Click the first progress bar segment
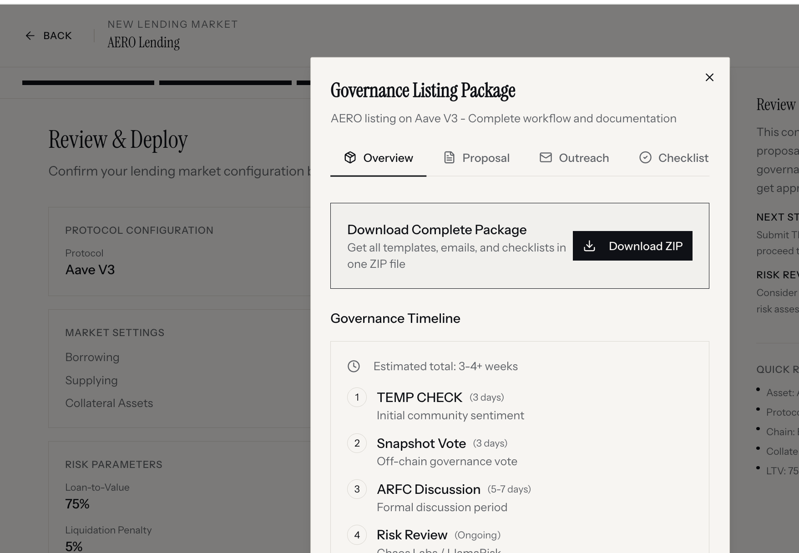Viewport: 799px width, 553px height. coord(88,83)
